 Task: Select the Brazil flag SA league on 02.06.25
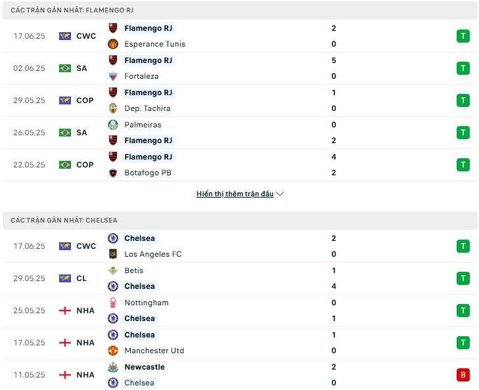point(73,68)
